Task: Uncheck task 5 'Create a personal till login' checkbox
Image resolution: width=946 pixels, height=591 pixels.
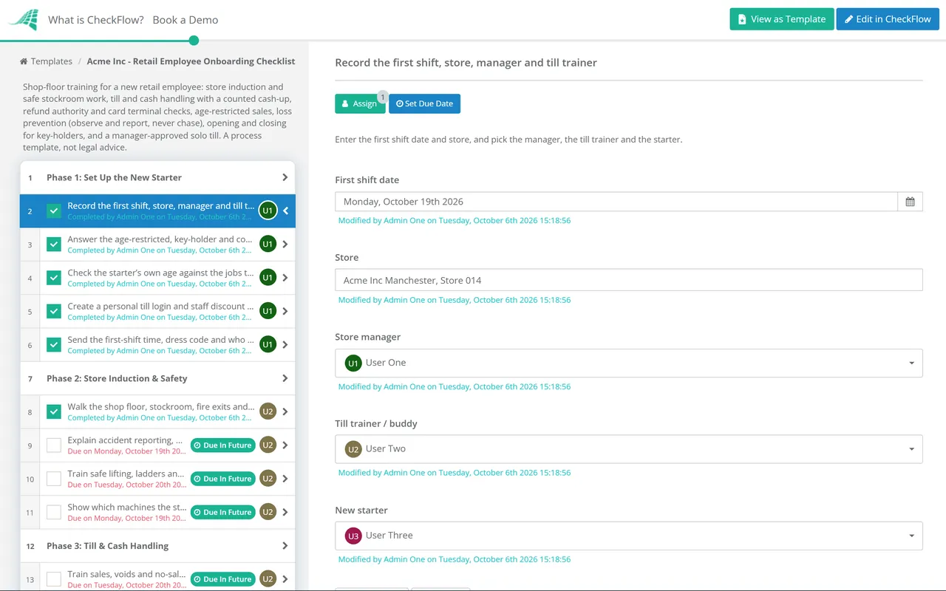Action: tap(54, 311)
